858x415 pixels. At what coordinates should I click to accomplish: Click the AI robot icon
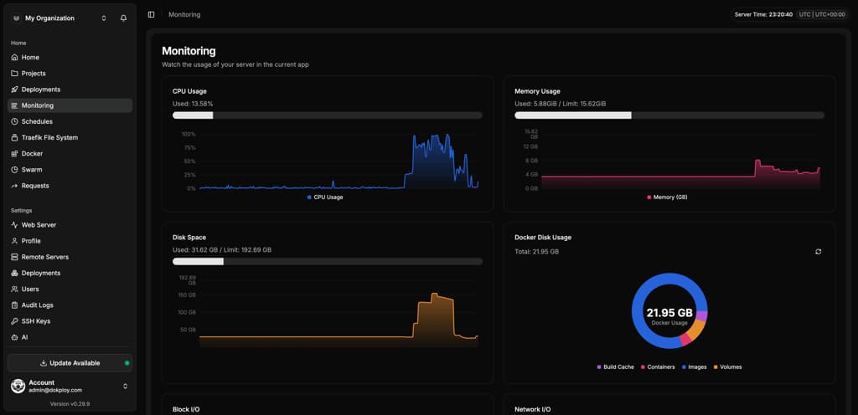[x=14, y=337]
